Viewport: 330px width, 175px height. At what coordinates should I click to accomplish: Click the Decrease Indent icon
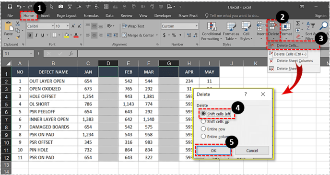109,35
